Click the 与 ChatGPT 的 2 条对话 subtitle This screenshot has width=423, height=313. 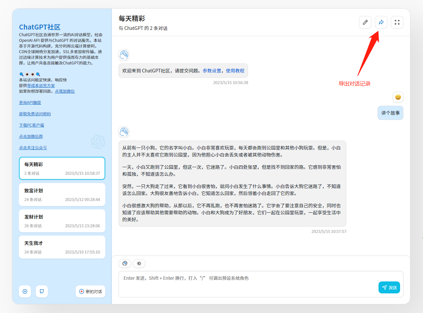pyautogui.click(x=143, y=28)
